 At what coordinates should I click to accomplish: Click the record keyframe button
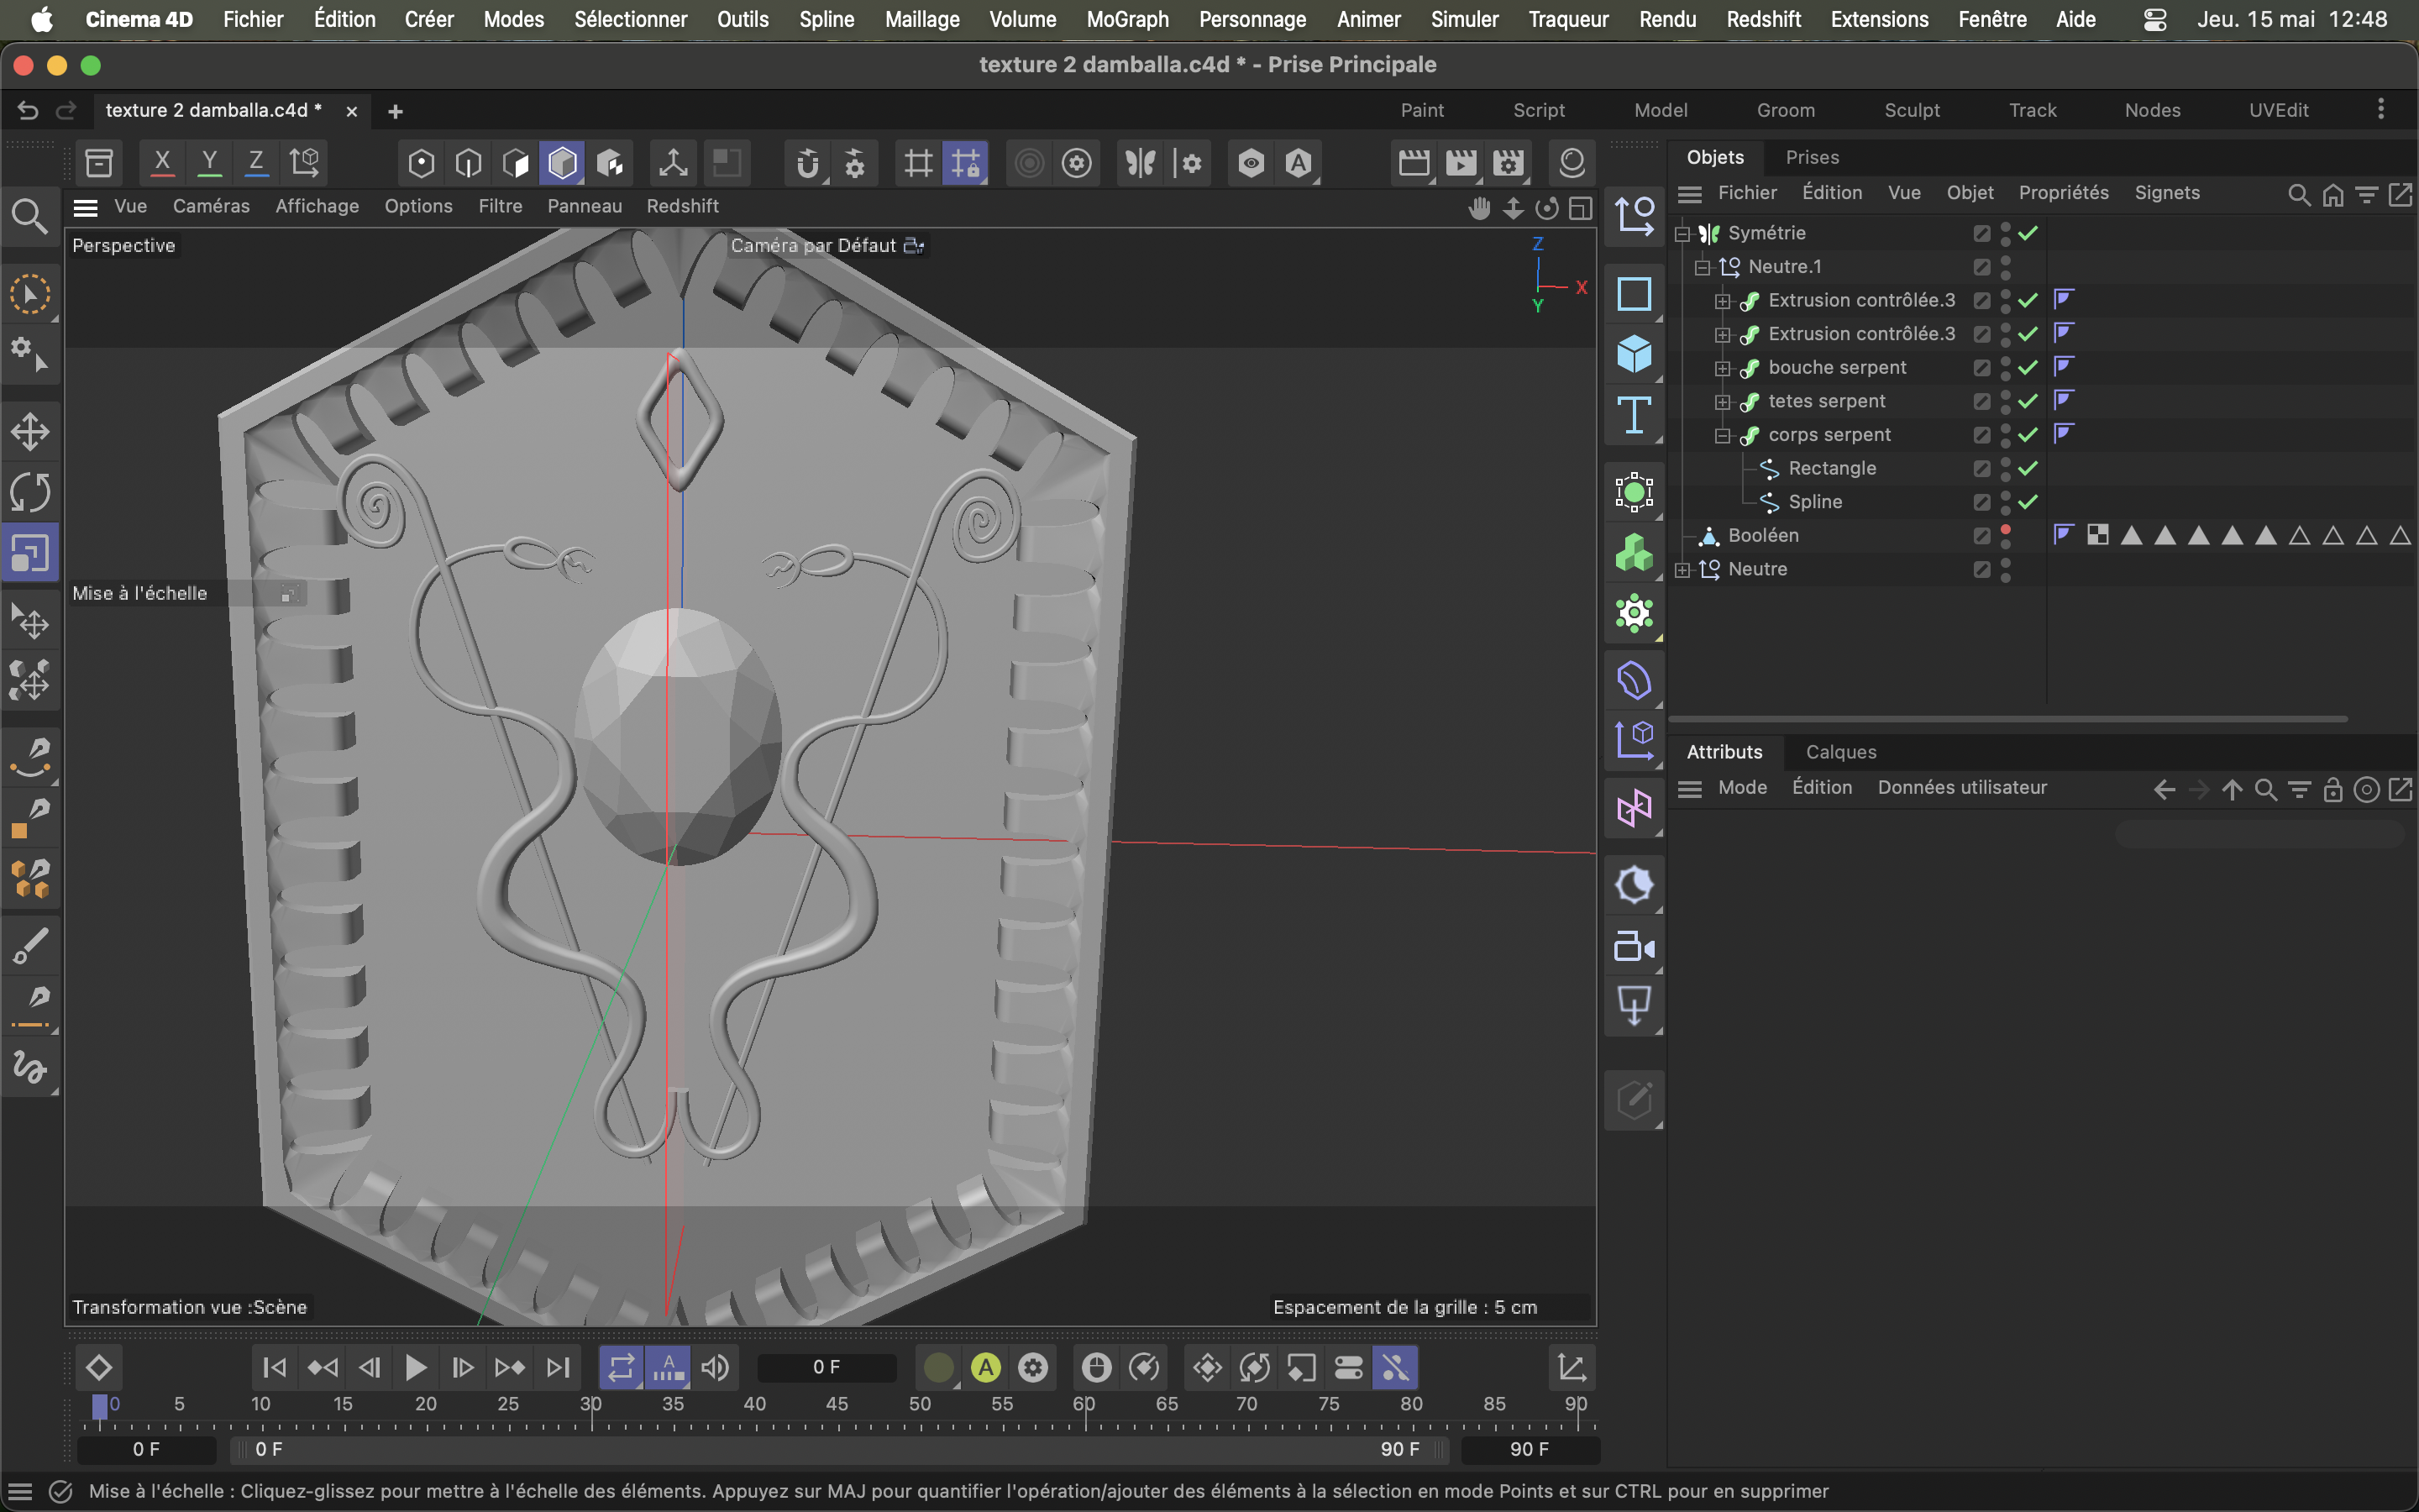pos(937,1367)
